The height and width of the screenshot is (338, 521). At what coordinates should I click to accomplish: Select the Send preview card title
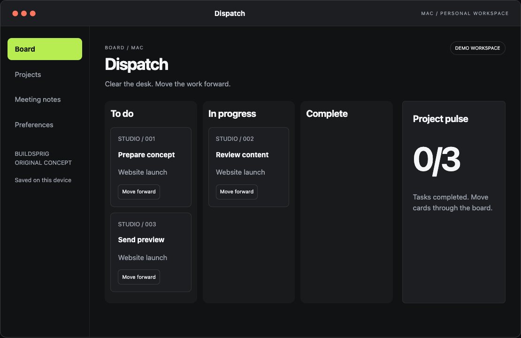(x=141, y=240)
